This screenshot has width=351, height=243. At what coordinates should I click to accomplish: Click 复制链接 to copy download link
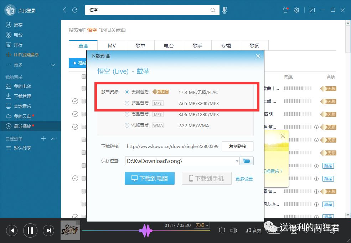click(x=238, y=147)
